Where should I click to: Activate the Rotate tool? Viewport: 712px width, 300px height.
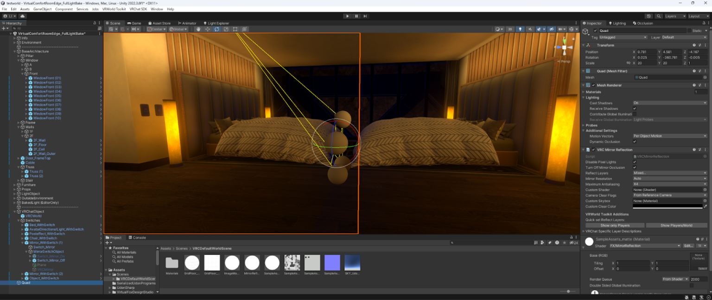217,29
